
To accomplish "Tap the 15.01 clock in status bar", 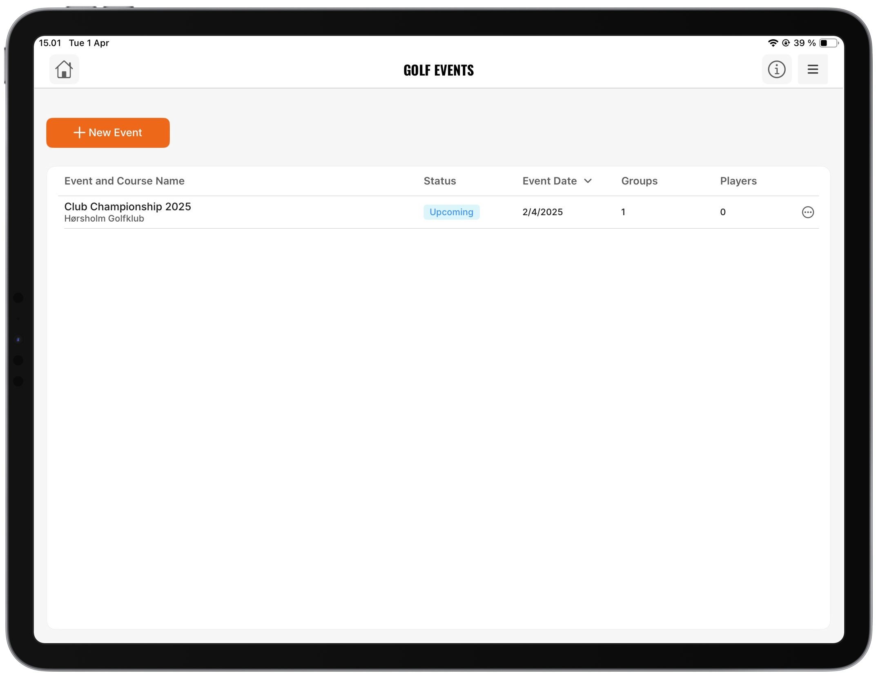I will 50,43.
